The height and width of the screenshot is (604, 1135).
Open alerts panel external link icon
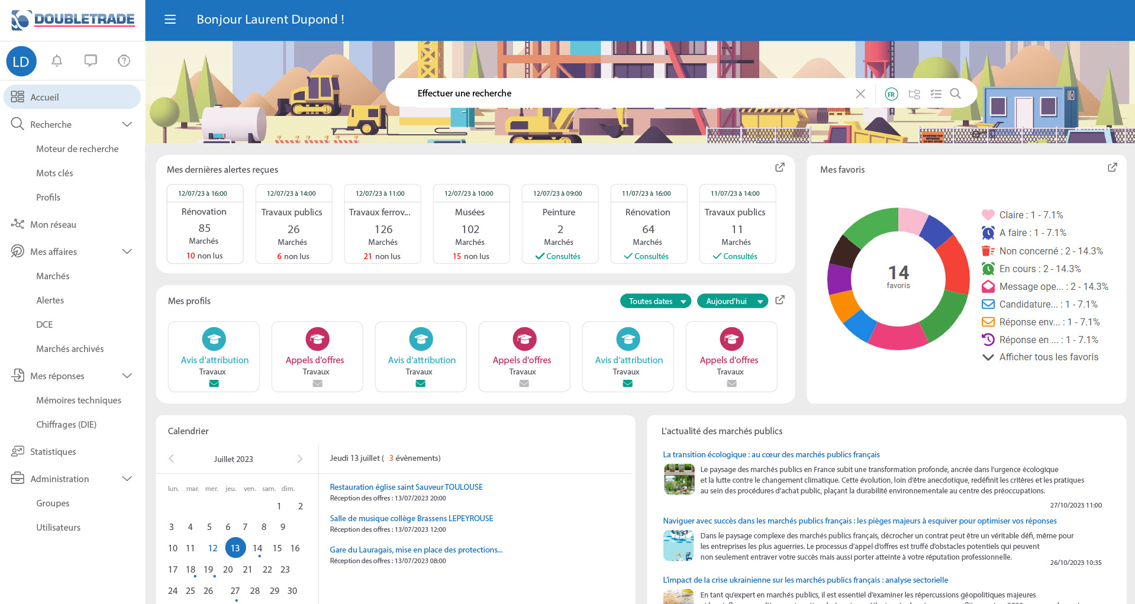(780, 167)
